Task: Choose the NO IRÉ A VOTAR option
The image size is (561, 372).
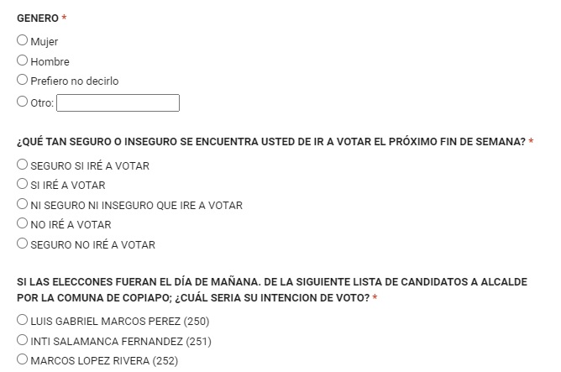Action: [x=22, y=223]
